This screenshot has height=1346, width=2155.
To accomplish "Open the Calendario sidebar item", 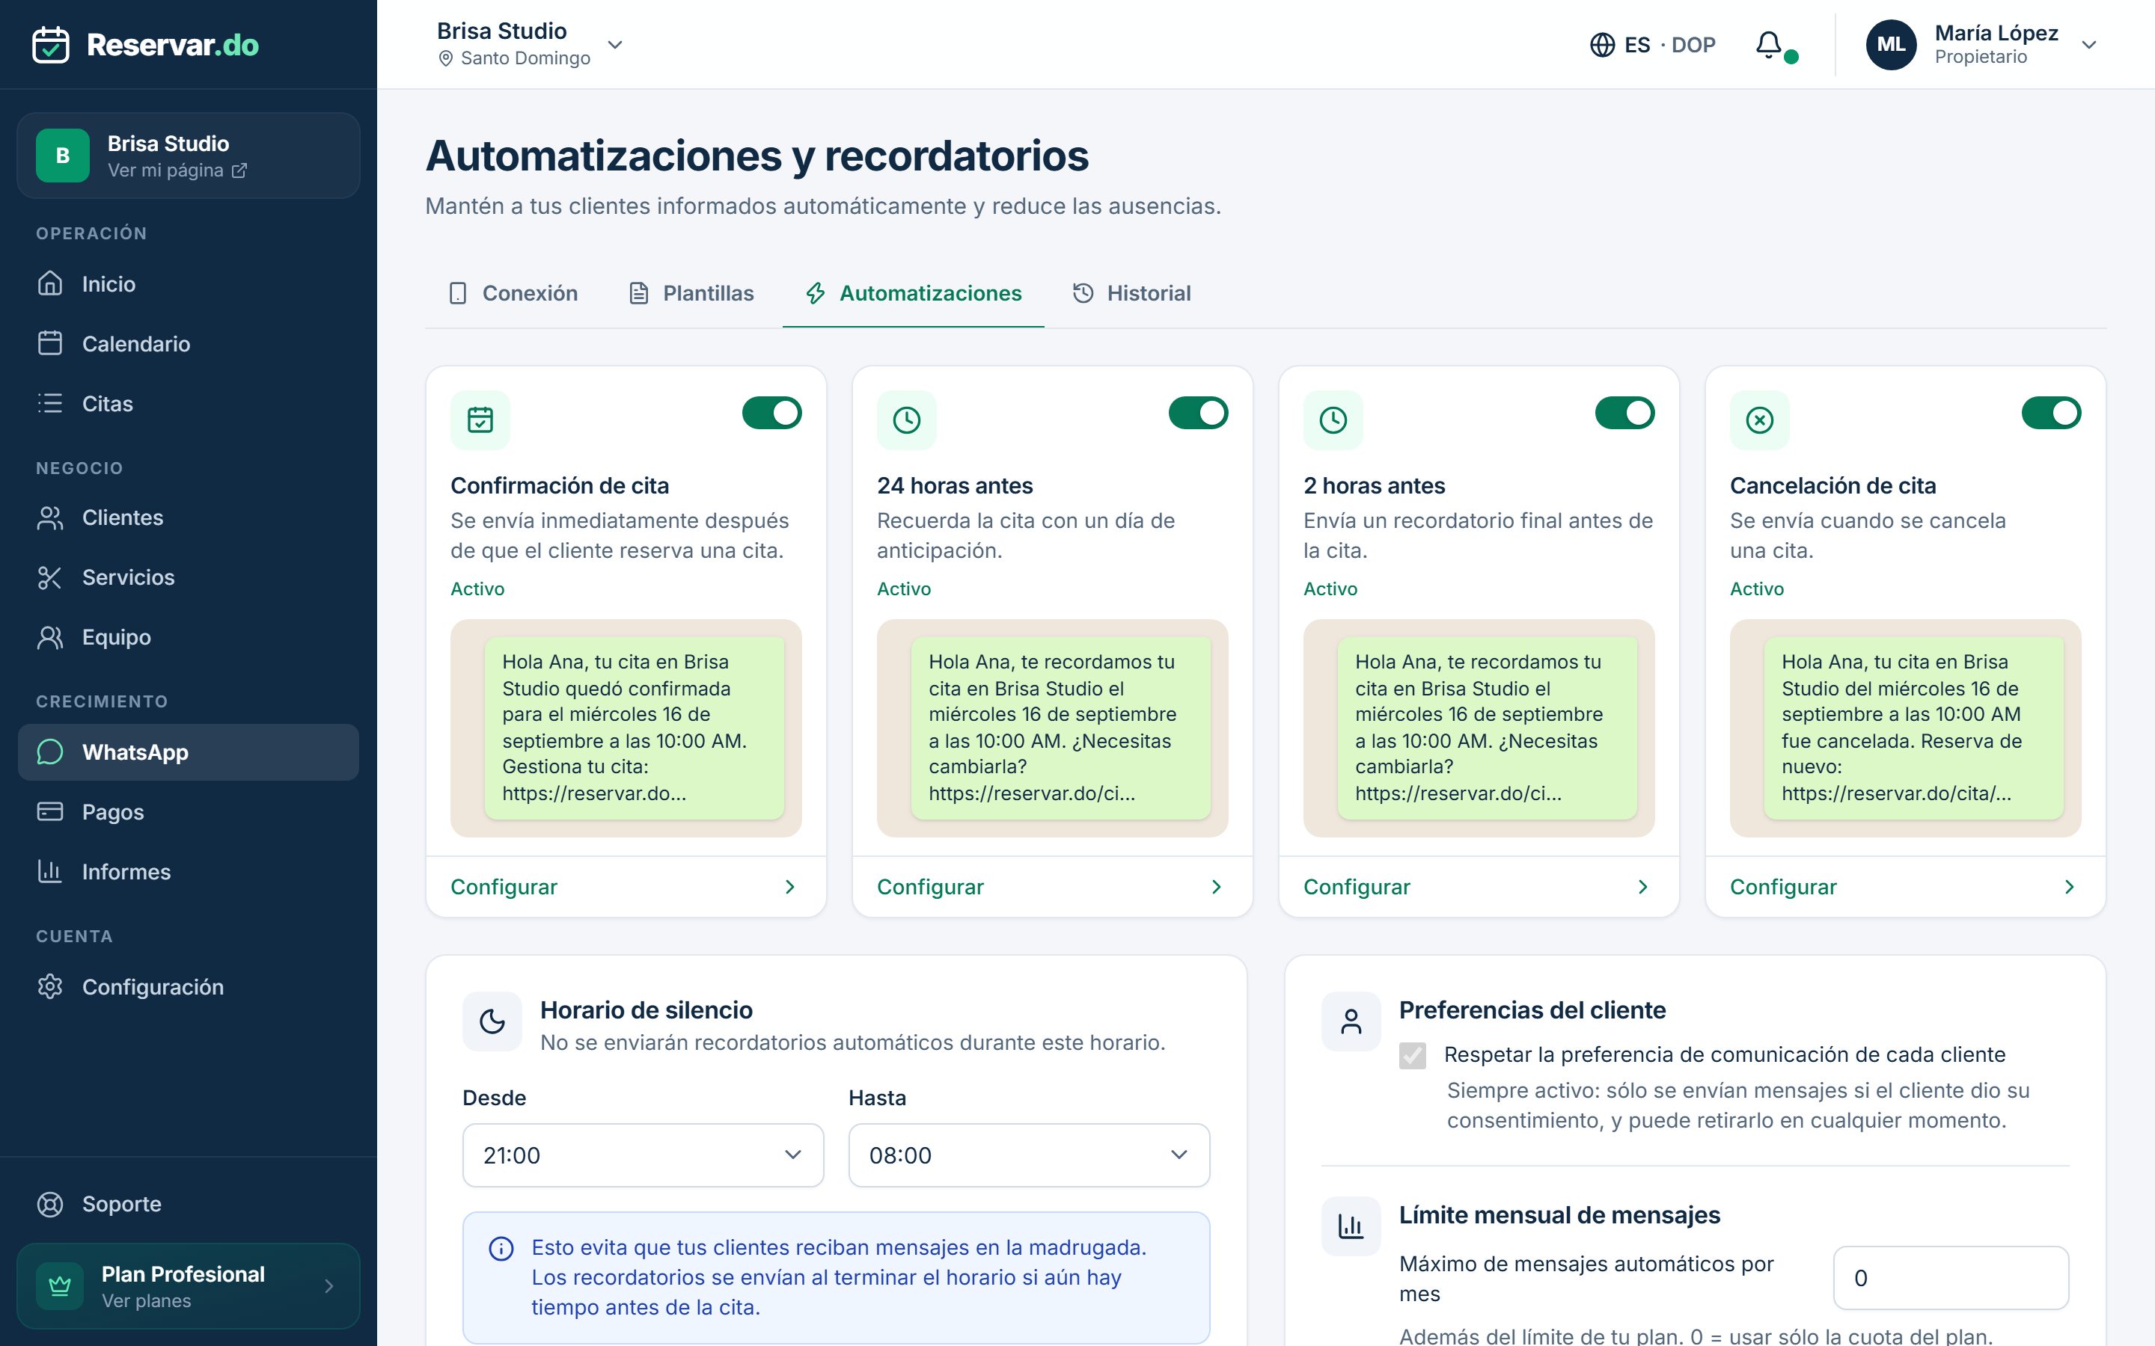I will pos(188,344).
